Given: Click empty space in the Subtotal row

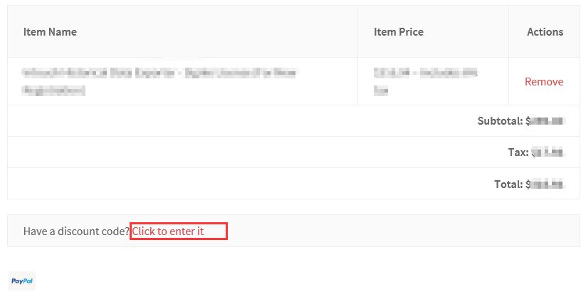Looking at the screenshot, I should (239, 121).
